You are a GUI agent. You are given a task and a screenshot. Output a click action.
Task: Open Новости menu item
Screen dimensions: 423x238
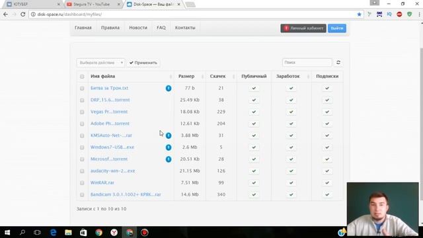138,28
